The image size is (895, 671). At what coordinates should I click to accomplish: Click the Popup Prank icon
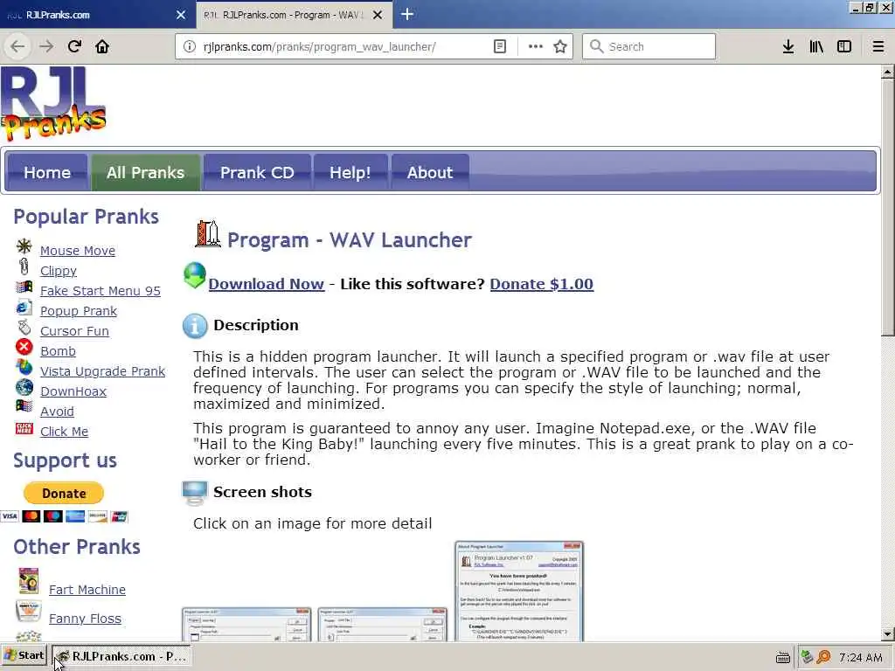point(24,308)
